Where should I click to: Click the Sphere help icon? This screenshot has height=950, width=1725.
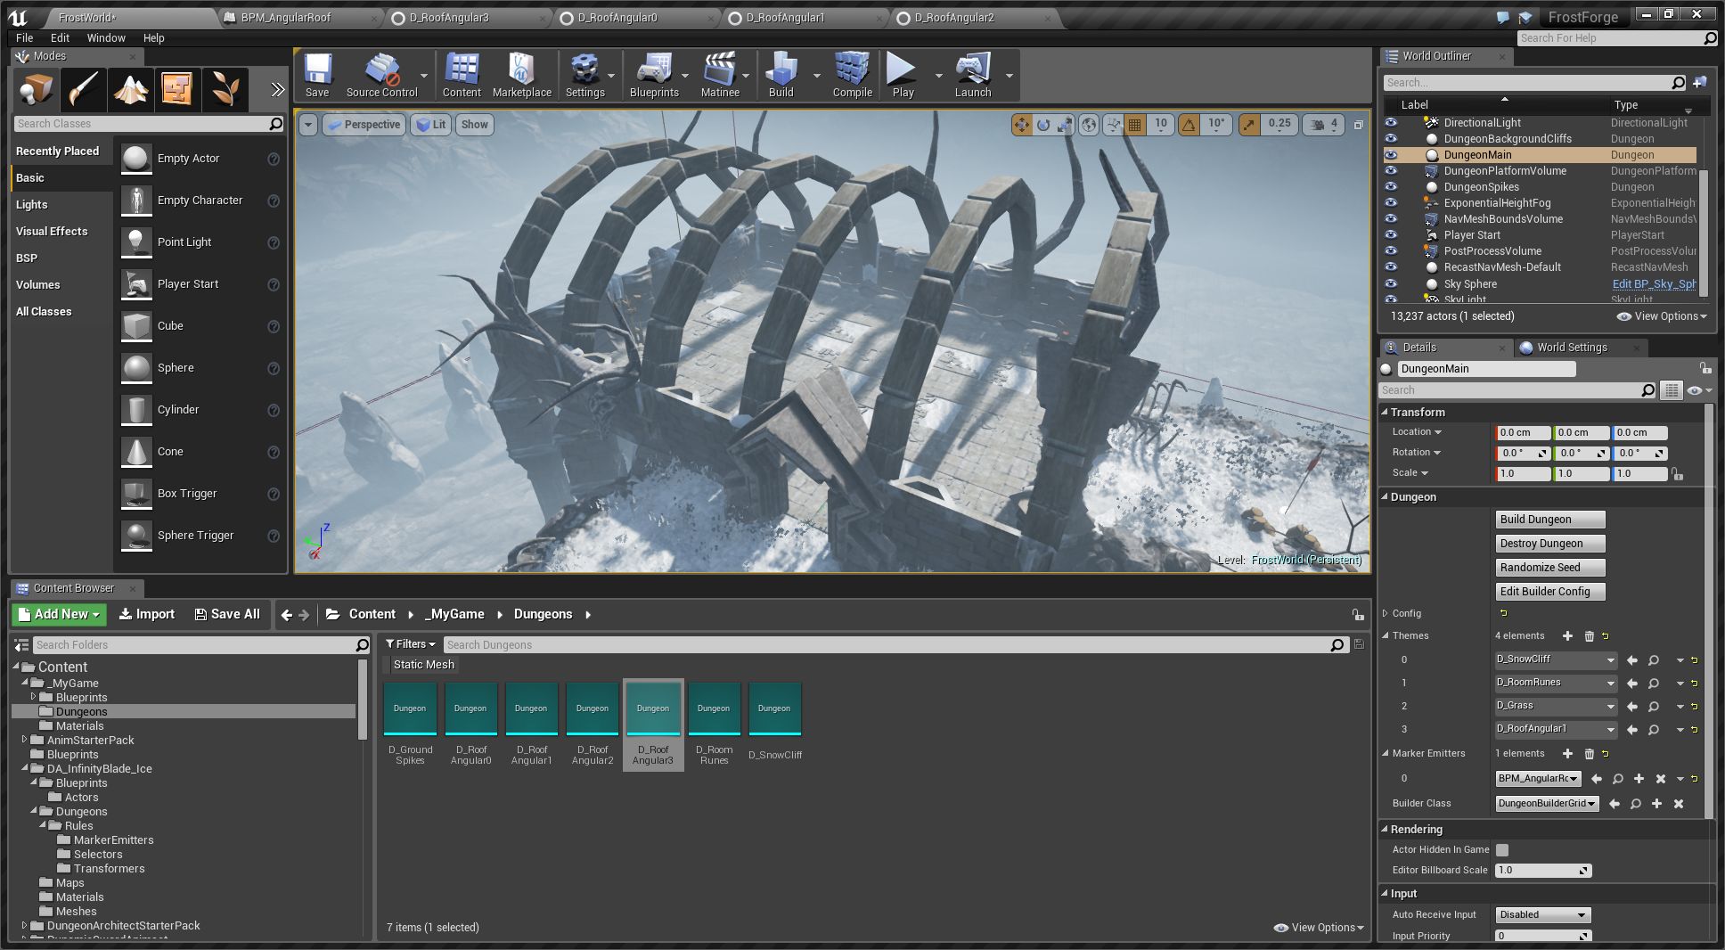[x=274, y=368]
